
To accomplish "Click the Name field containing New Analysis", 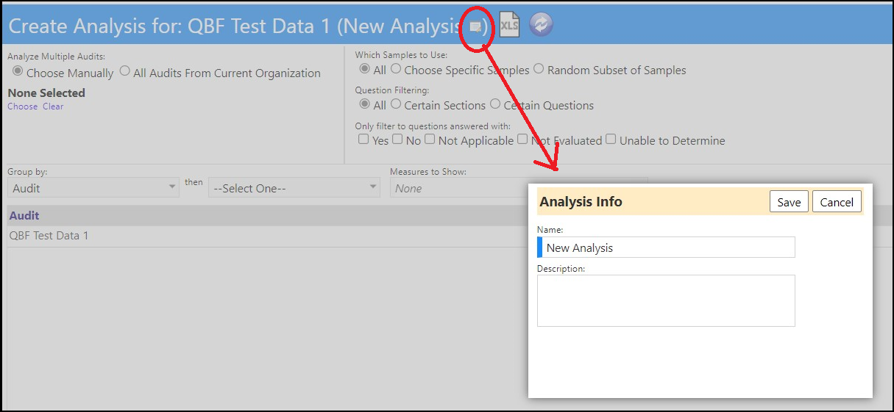I will (666, 247).
